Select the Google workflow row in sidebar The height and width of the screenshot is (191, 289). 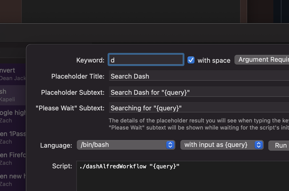[13, 116]
